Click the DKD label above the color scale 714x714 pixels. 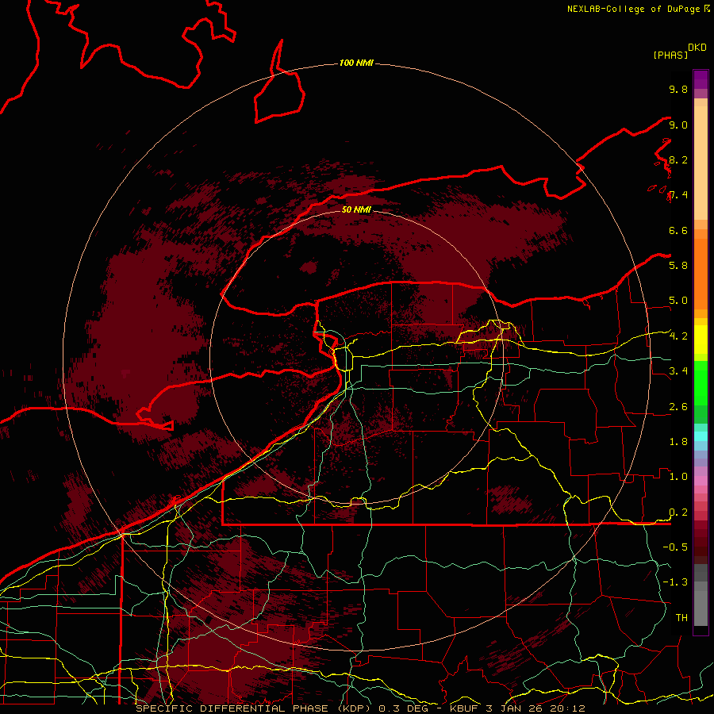click(697, 48)
